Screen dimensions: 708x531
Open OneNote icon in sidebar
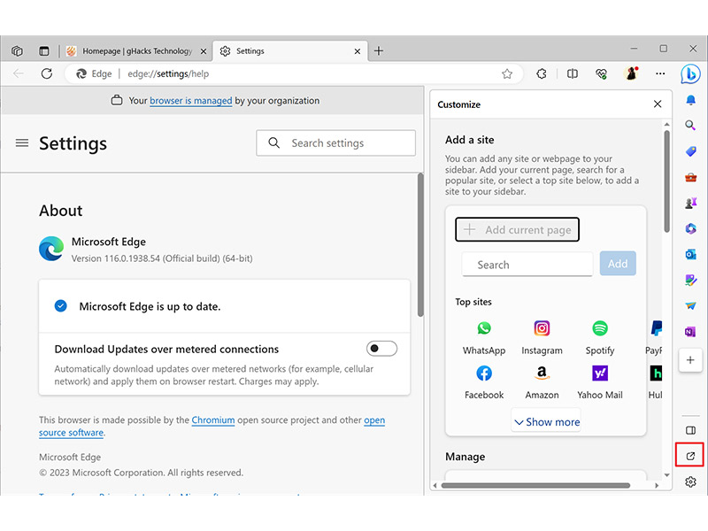coord(690,332)
